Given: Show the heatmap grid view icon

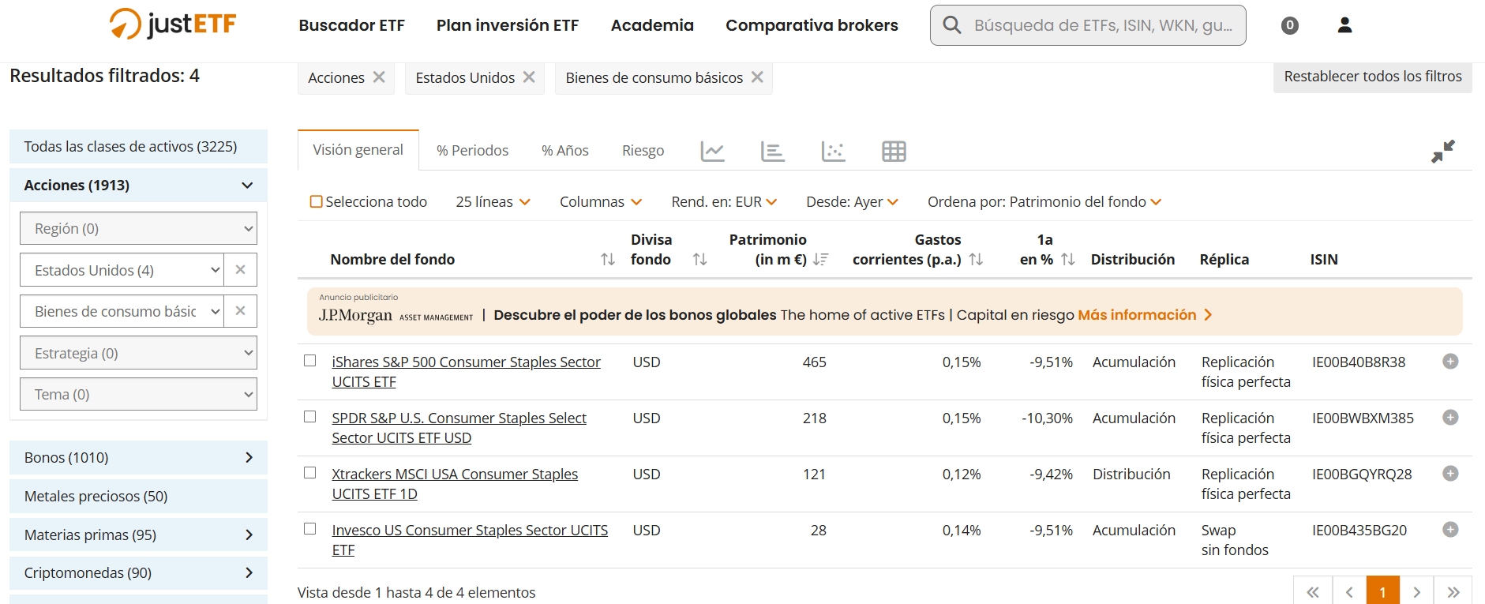Looking at the screenshot, I should pos(894,151).
